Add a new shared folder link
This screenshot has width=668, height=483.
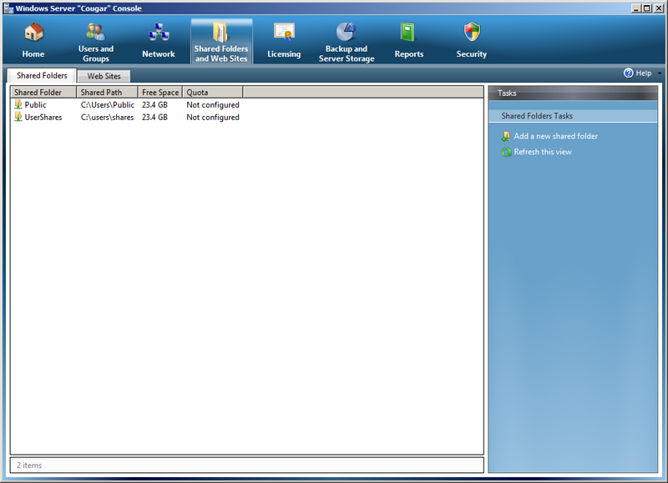[x=555, y=136]
